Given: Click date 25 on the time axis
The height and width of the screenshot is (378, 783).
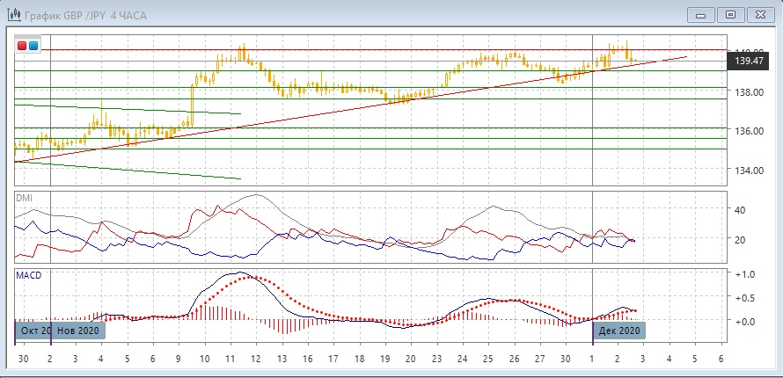Looking at the screenshot, I should click(487, 360).
